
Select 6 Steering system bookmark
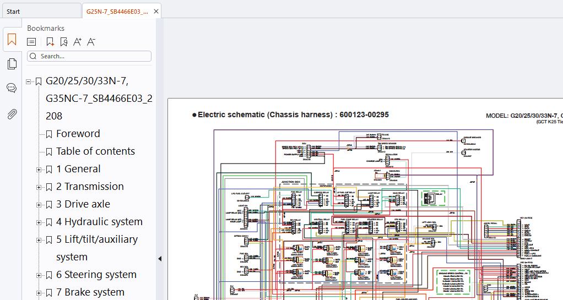[x=96, y=275]
